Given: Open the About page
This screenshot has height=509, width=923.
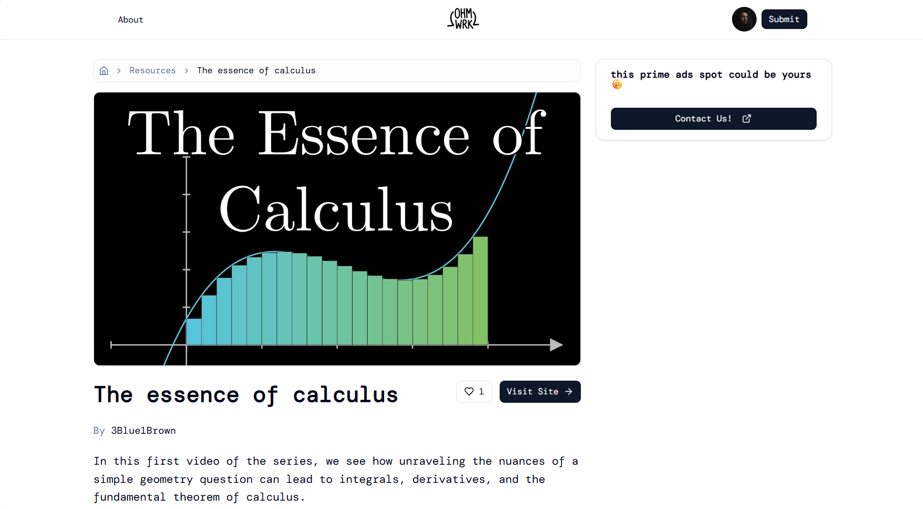Looking at the screenshot, I should click(x=130, y=20).
